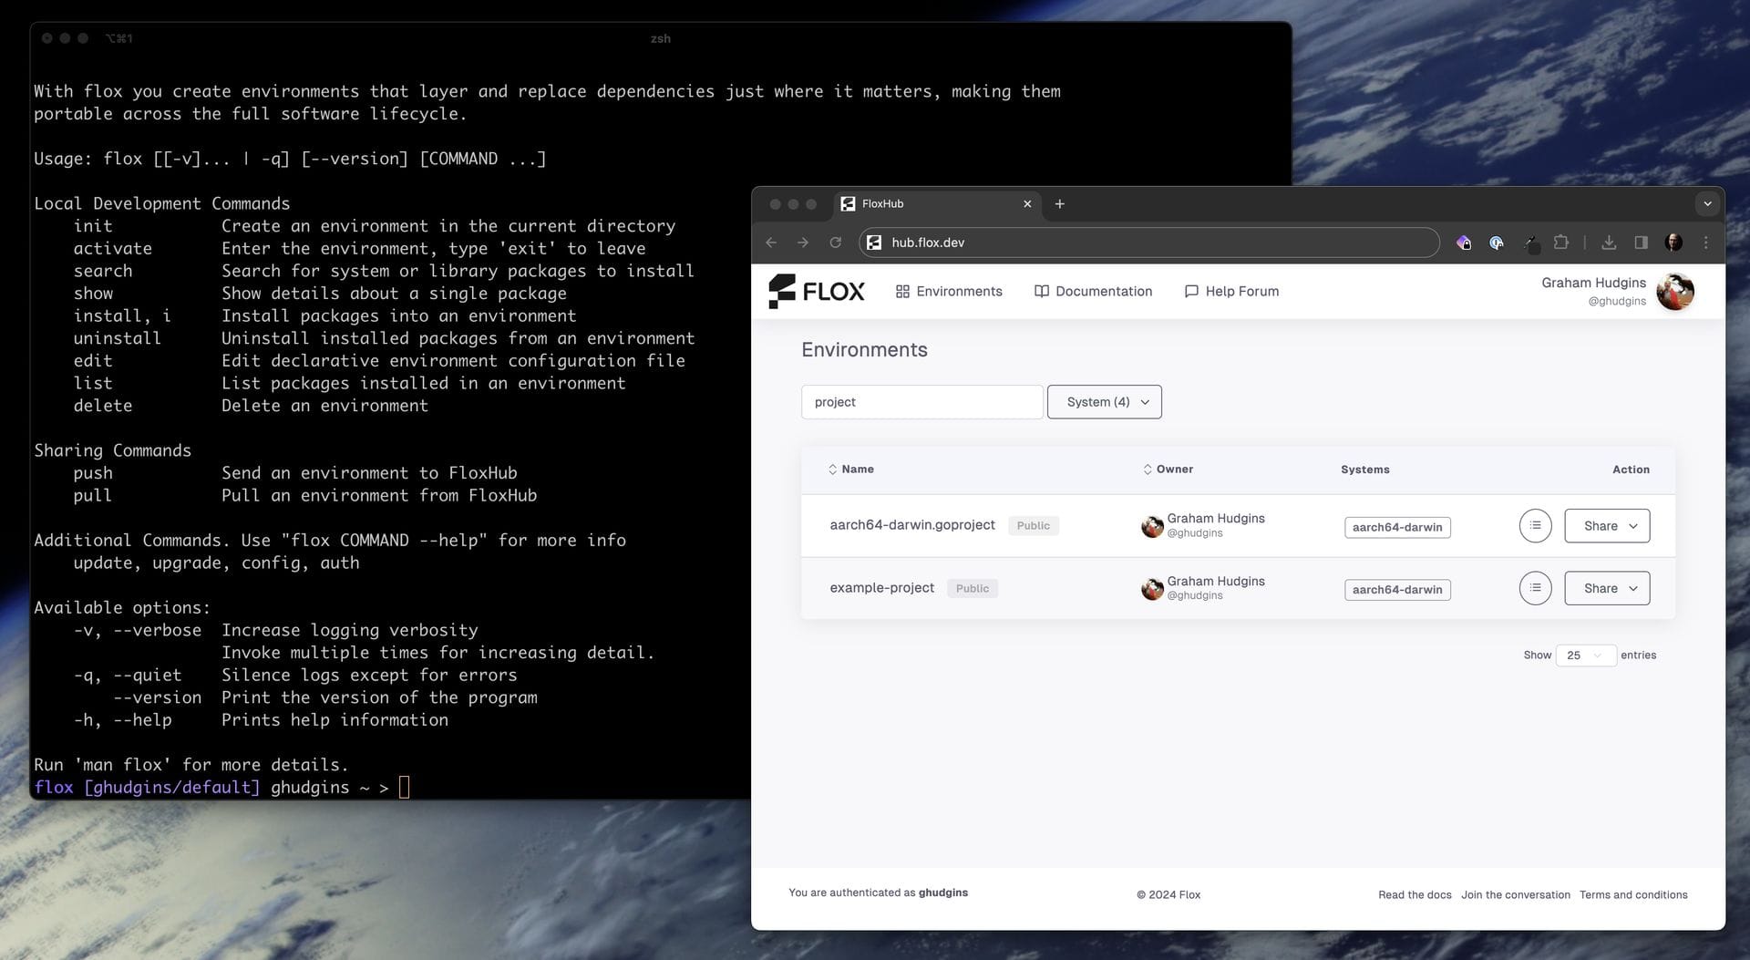This screenshot has height=960, width=1750.
Task: Click the browser downloads icon
Action: tap(1609, 243)
